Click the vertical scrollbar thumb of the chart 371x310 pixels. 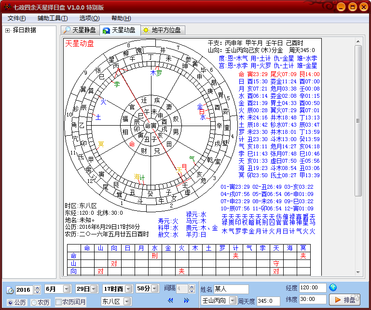pos(358,121)
